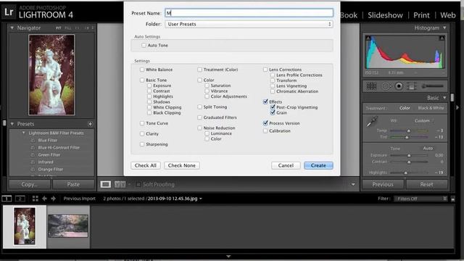Check the Split Toning checkbox
Image resolution: width=464 pixels, height=261 pixels.
coord(200,107)
